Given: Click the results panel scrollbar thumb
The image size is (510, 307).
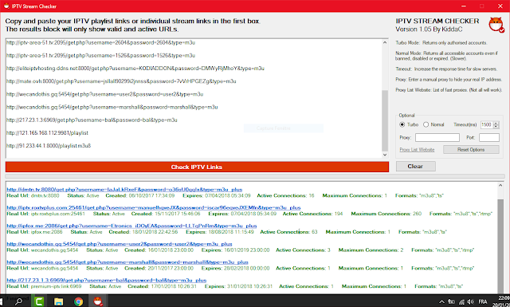Looking at the screenshot, I should click(x=500, y=246).
